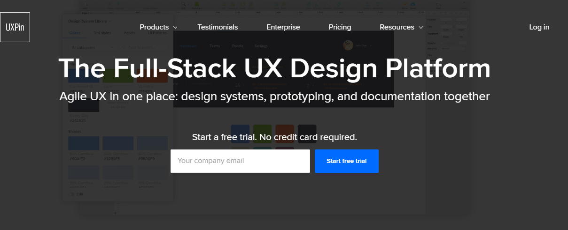Select the Teams tab in dashboard preview
Screen dimensions: 568x230
[x=215, y=46]
